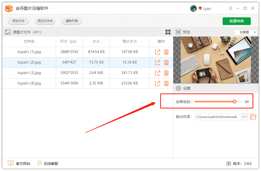Click the 官方网站 website icon

click(x=10, y=163)
